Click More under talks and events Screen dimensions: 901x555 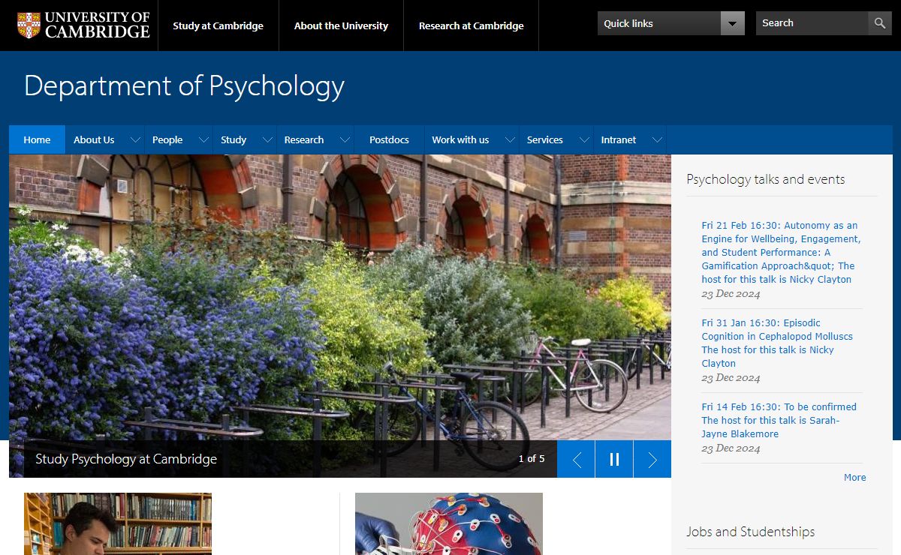pyautogui.click(x=854, y=477)
